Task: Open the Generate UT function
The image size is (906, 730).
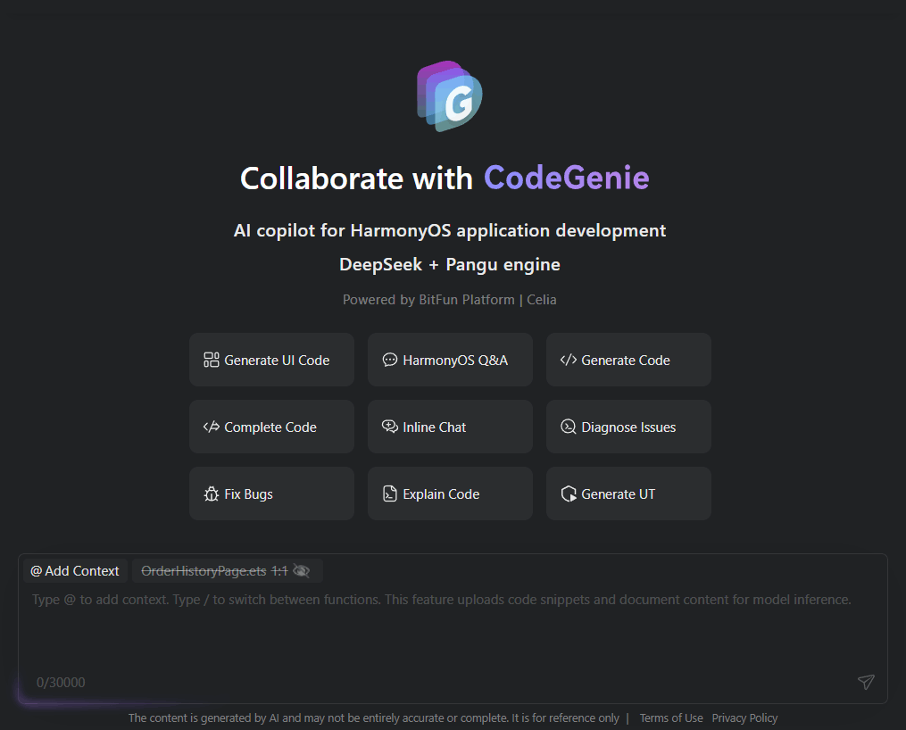Action: point(628,494)
